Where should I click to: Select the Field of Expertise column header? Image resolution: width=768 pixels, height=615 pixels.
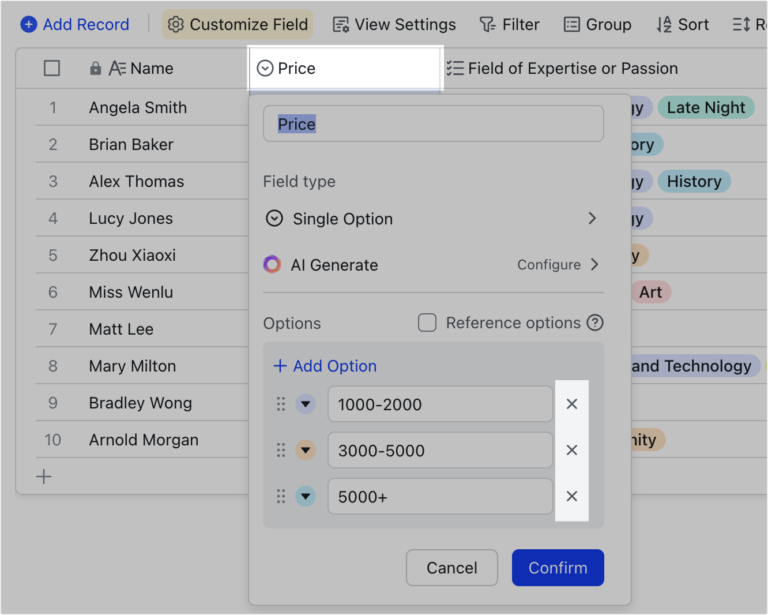pyautogui.click(x=563, y=67)
